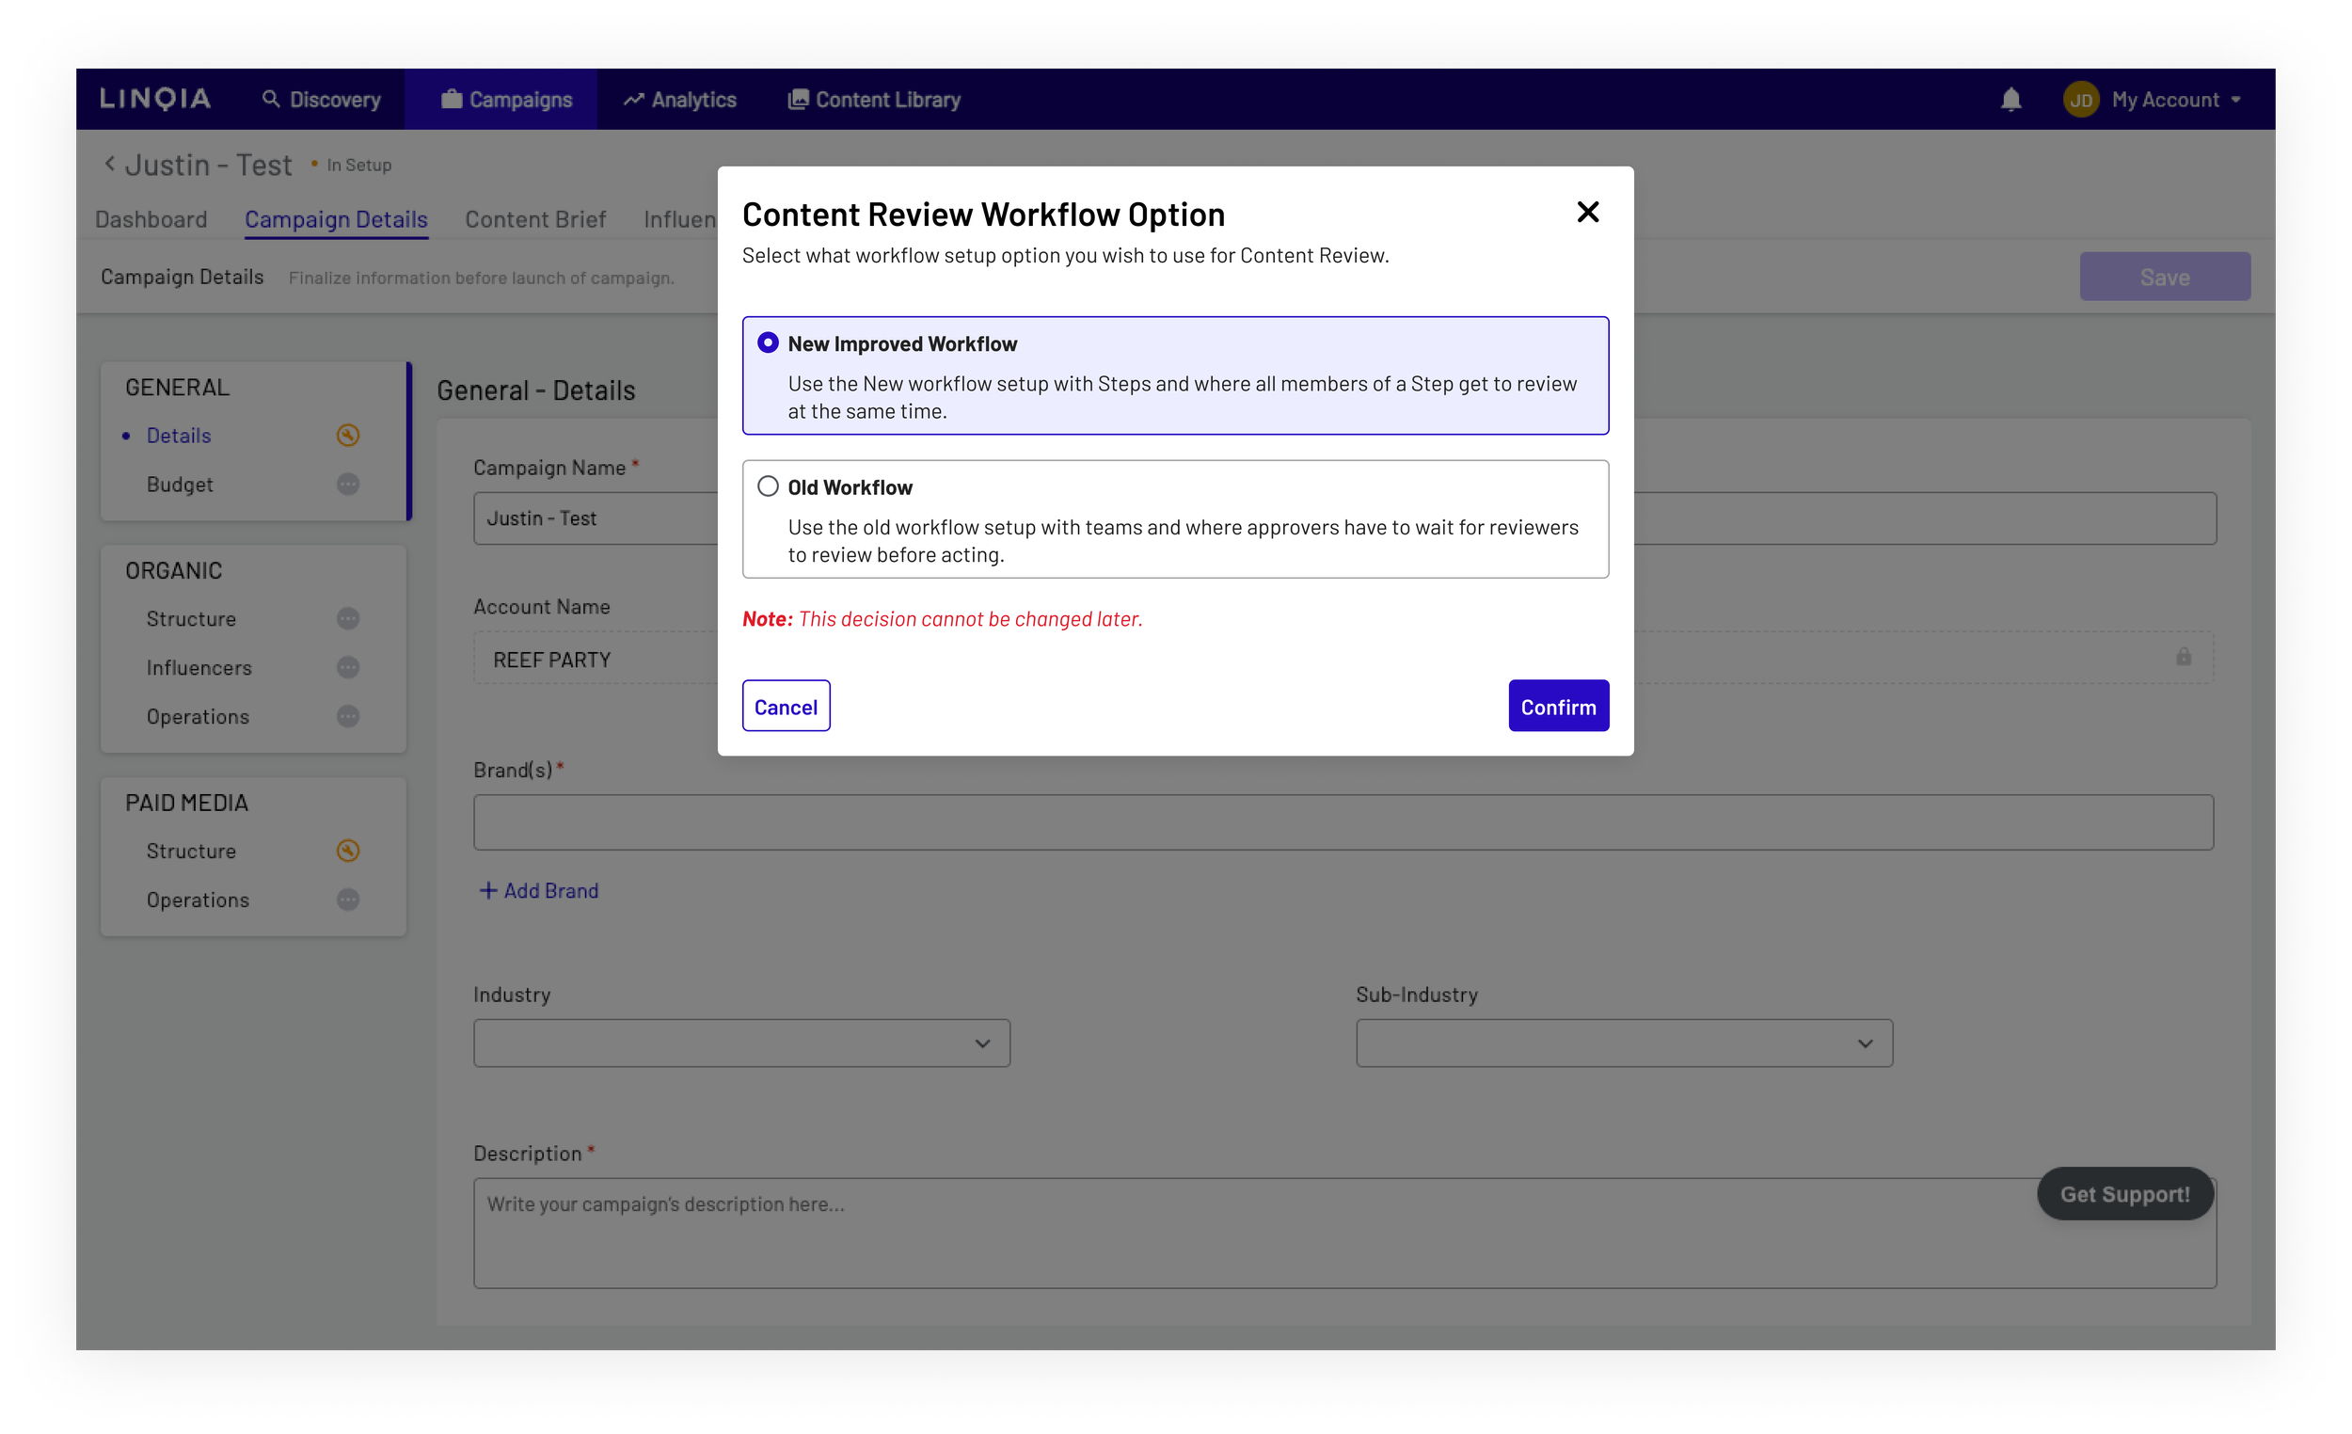Select the New Improved Workflow radio button
2352x1434 pixels.
[768, 343]
